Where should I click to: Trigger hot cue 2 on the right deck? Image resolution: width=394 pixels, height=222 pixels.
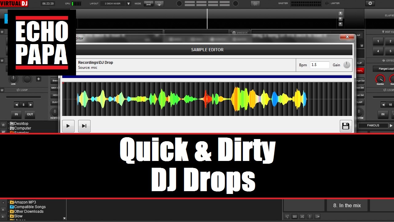pos(390,41)
